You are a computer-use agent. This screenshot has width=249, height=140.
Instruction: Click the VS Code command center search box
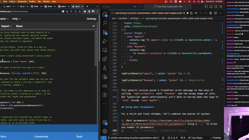[x=168, y=7]
